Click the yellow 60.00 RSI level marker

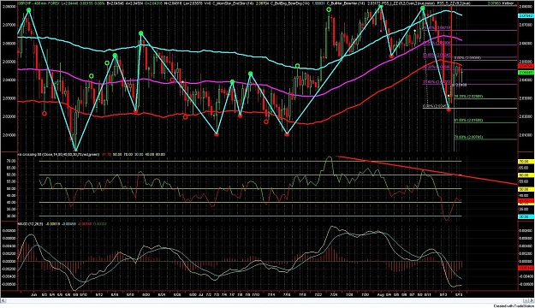(x=526, y=175)
